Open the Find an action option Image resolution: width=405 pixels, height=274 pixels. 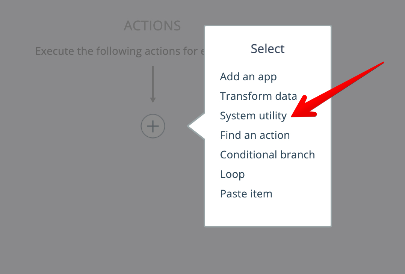255,135
